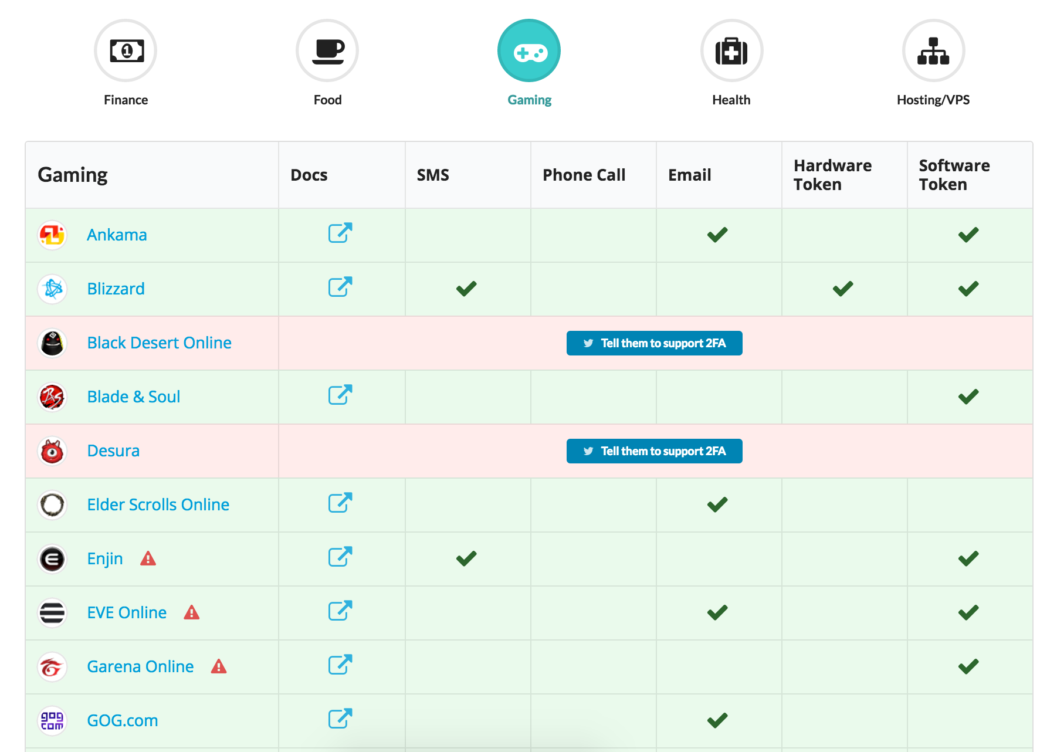Open the Garena Online link
The height and width of the screenshot is (752, 1057).
140,666
